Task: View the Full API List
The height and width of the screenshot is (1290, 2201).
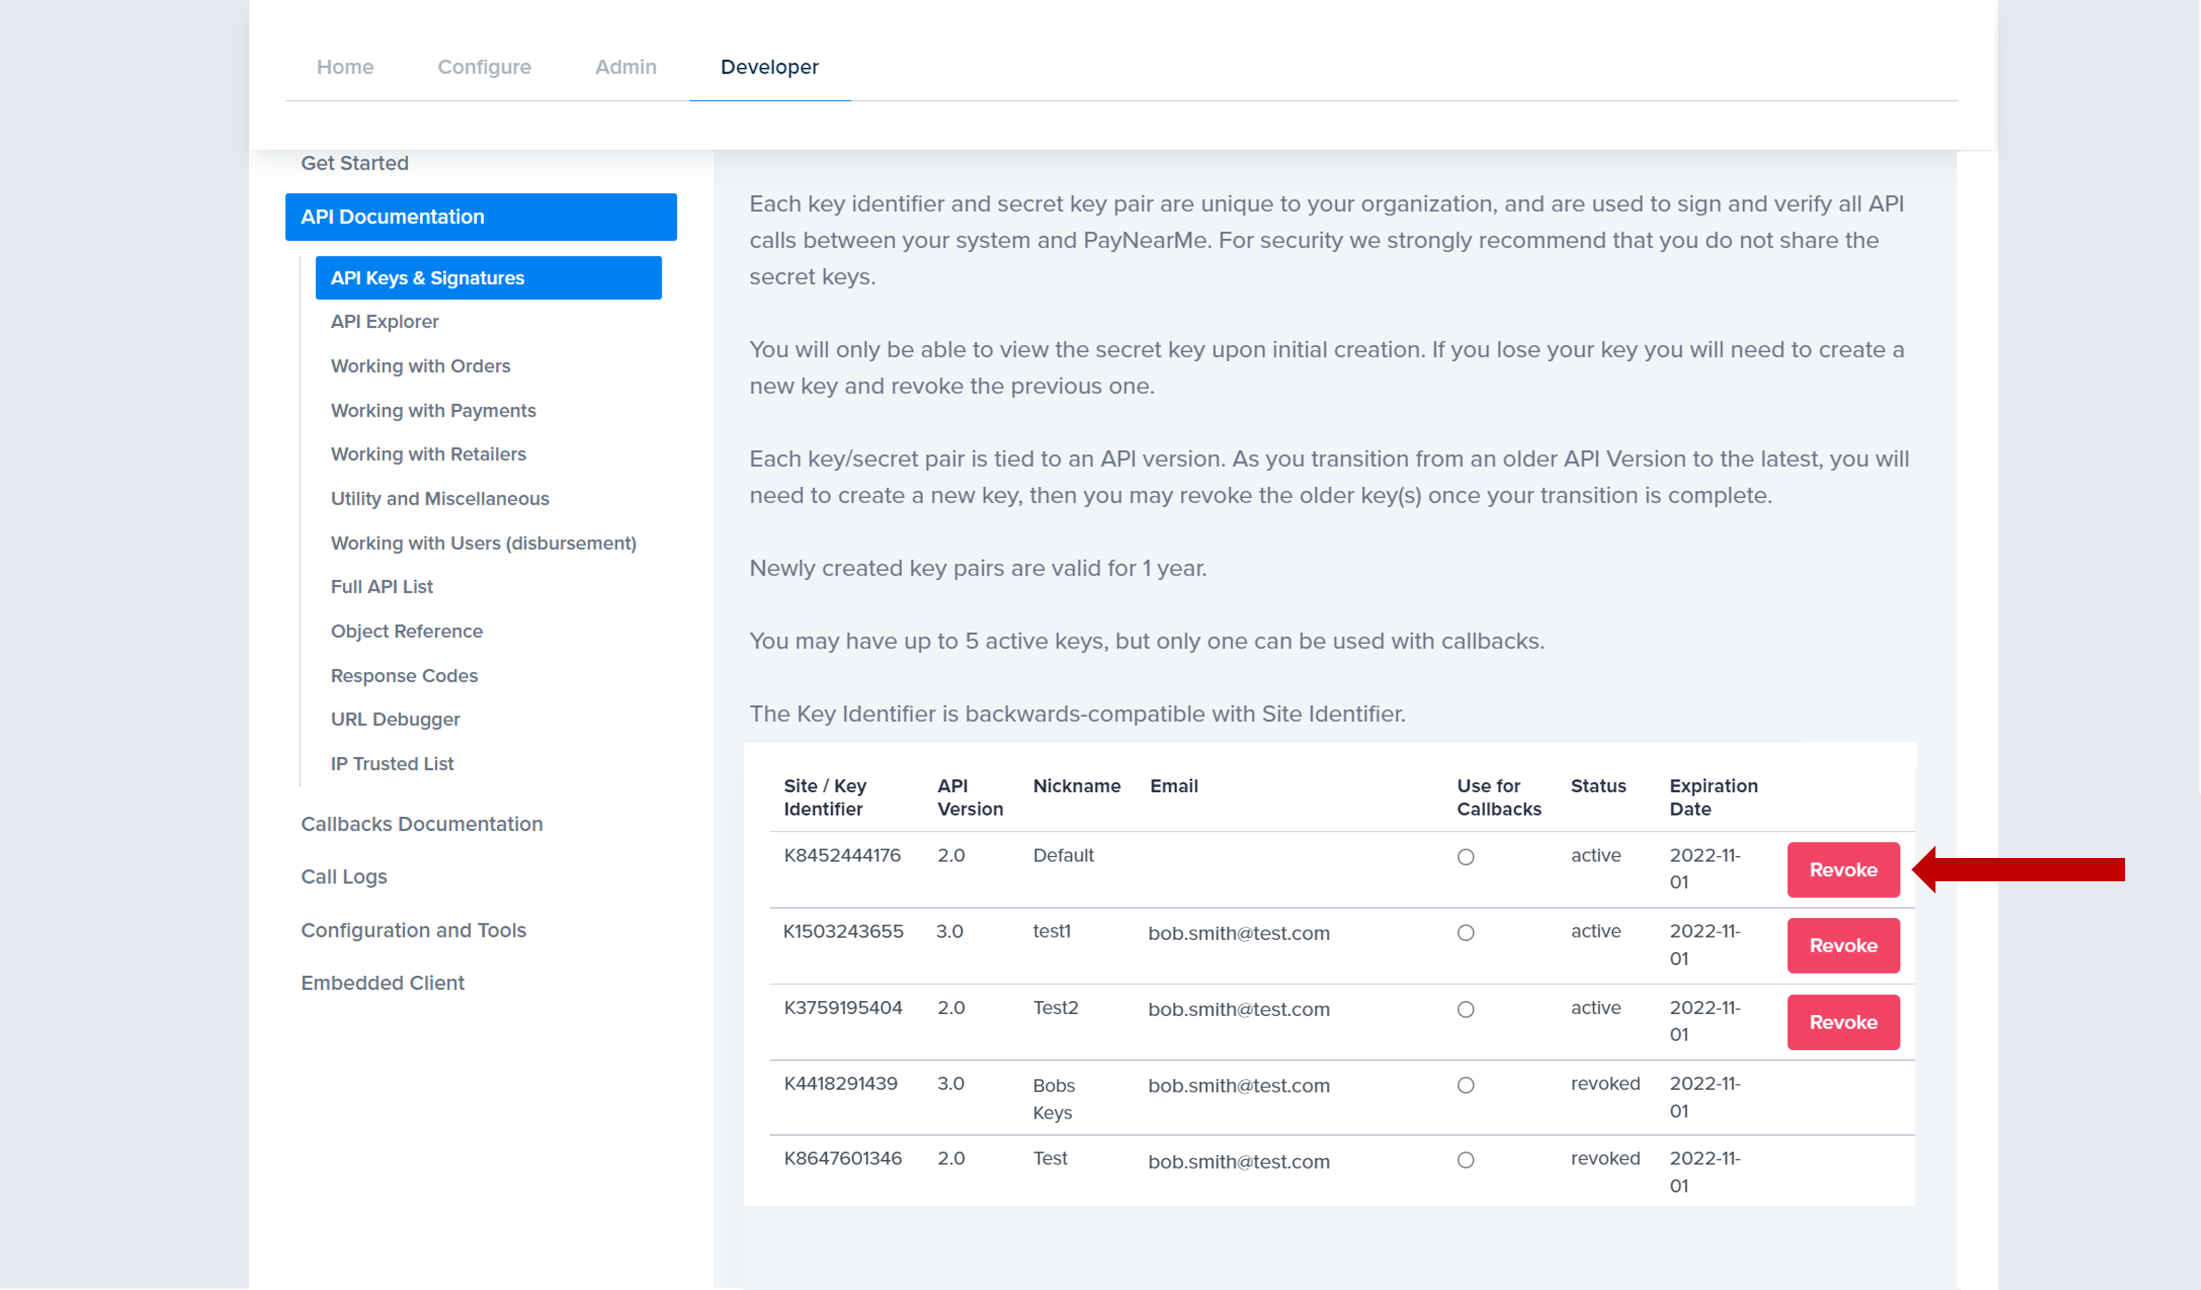Action: pos(382,586)
